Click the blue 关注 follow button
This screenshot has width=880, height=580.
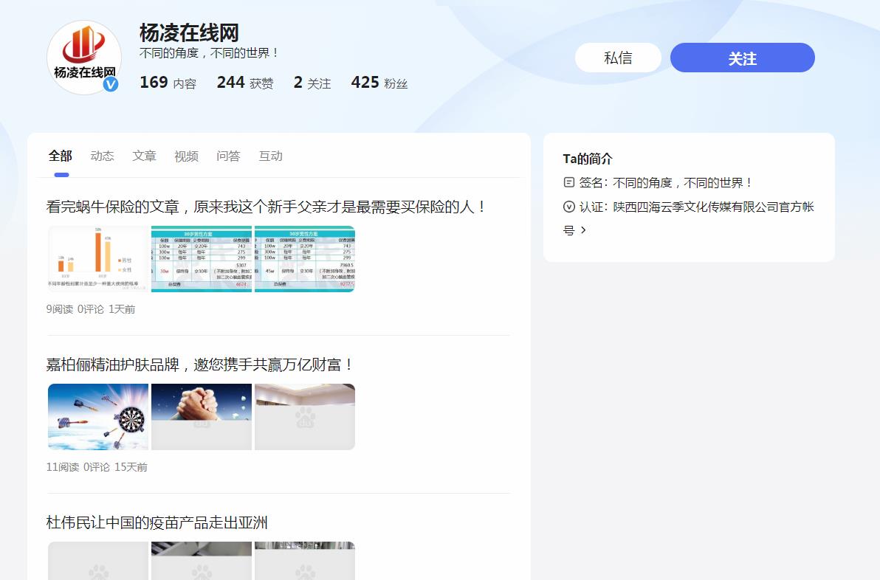[742, 58]
